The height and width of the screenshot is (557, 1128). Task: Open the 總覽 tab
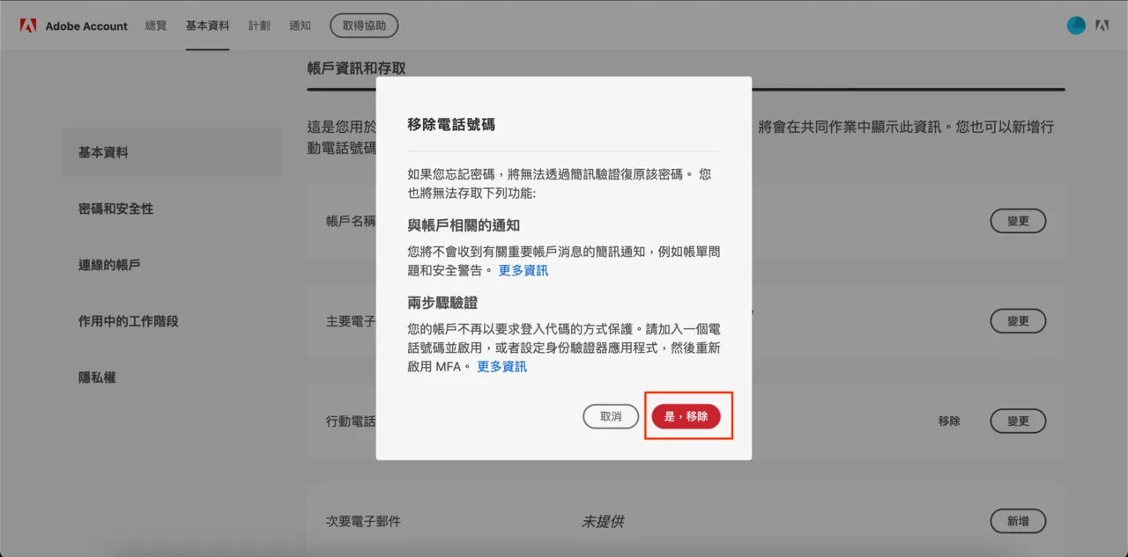[156, 26]
